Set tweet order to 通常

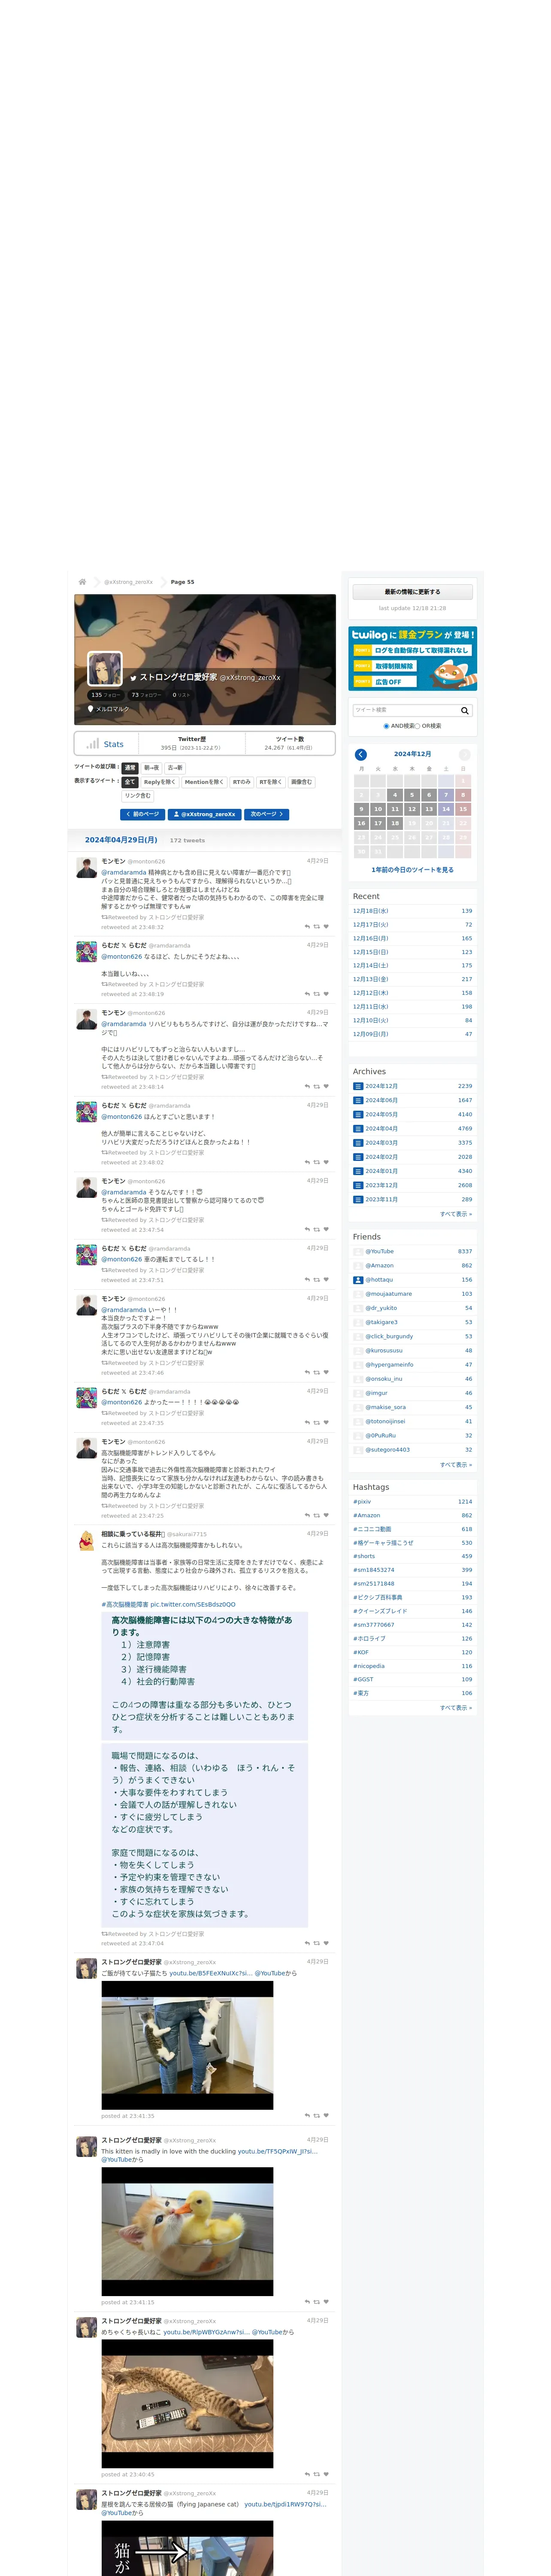click(x=130, y=768)
